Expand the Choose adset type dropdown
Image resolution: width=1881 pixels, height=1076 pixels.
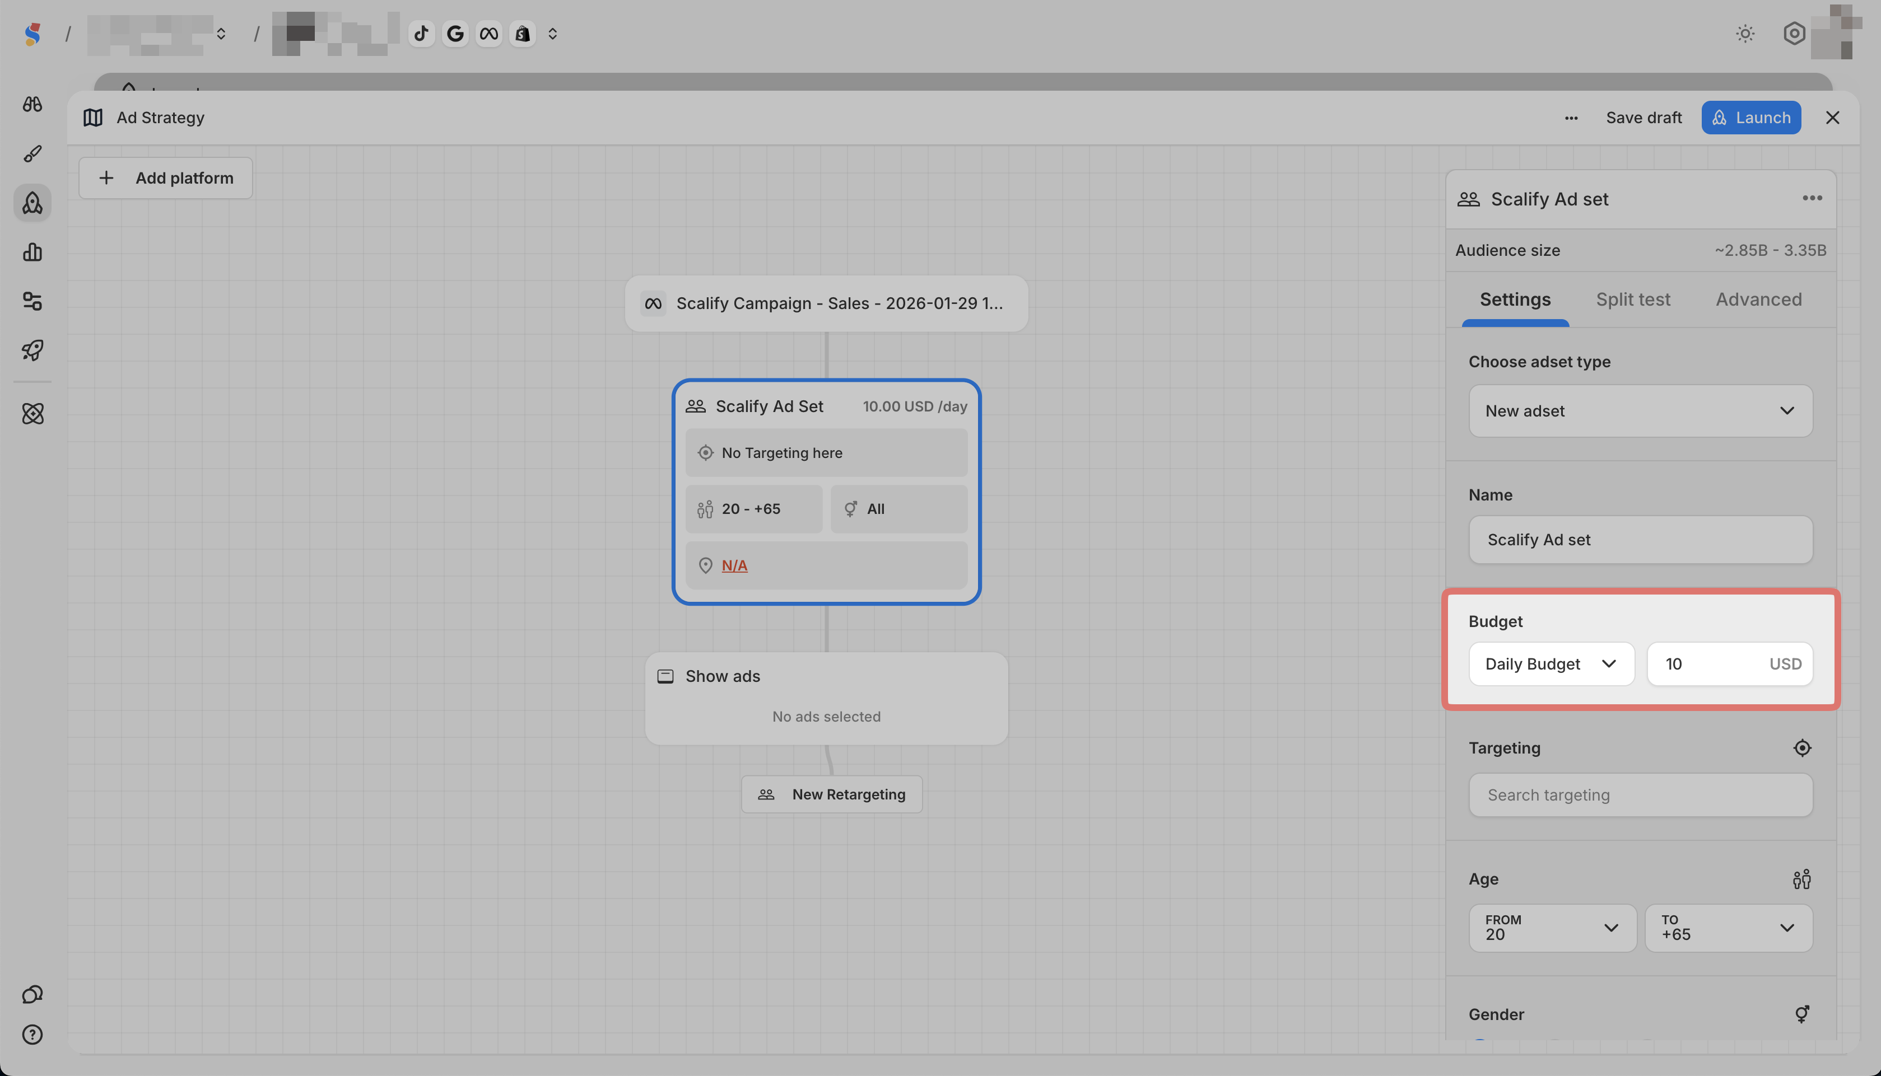[x=1640, y=411]
